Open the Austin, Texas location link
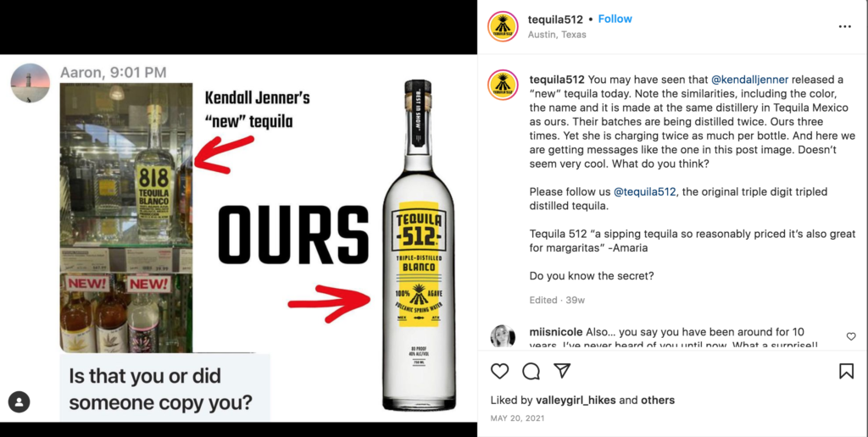The width and height of the screenshot is (868, 437). (x=557, y=34)
